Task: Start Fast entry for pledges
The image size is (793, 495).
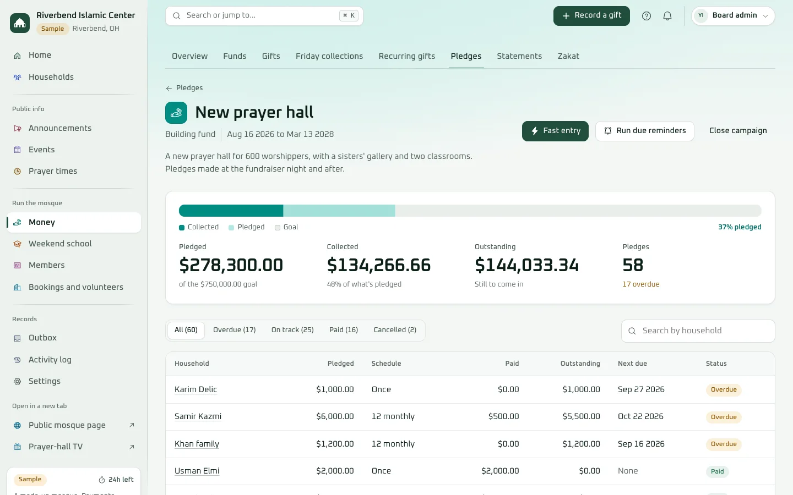Action: point(555,131)
